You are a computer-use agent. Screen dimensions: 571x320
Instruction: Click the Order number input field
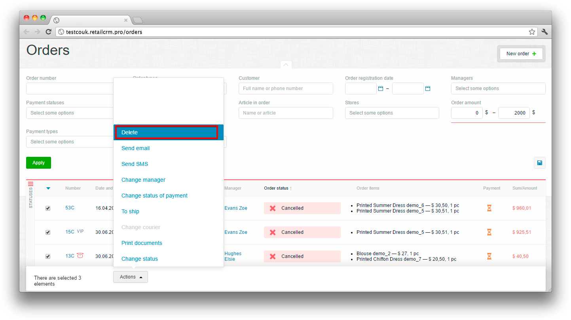coord(70,88)
